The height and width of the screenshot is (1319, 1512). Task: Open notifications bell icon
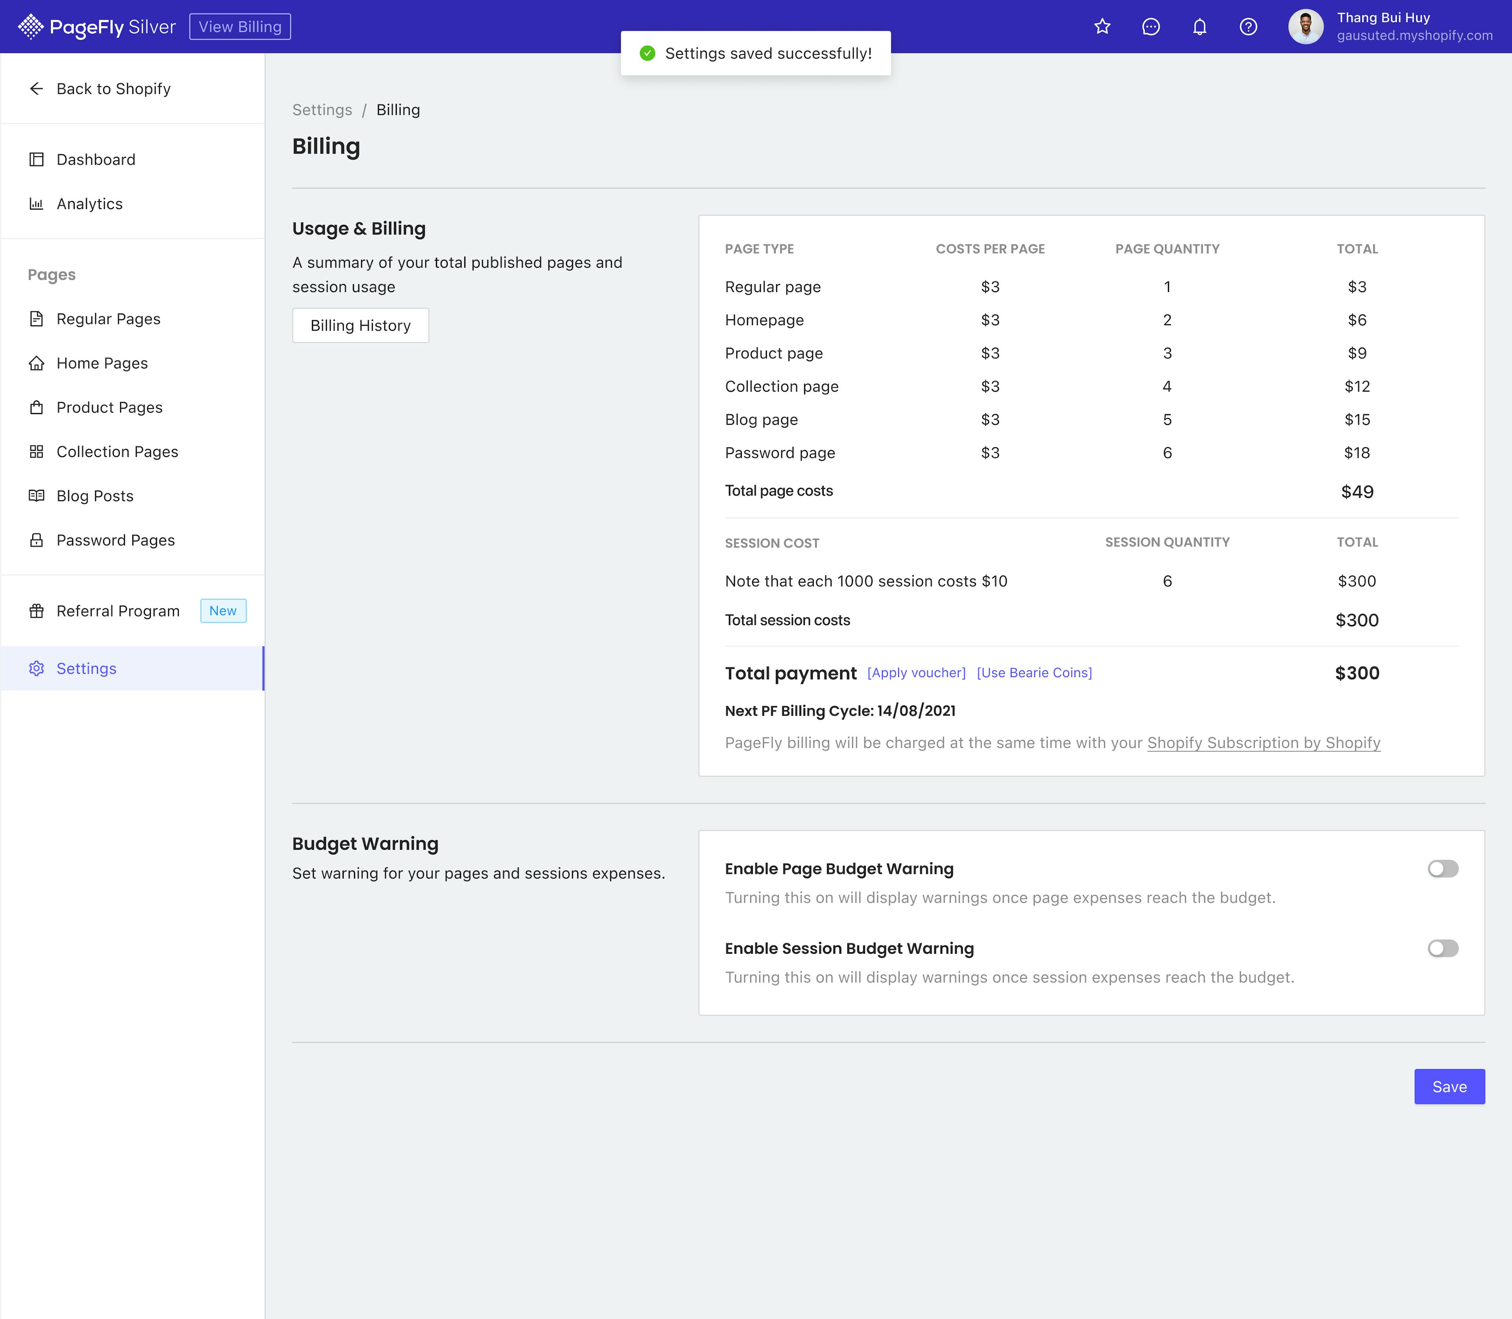click(x=1199, y=26)
